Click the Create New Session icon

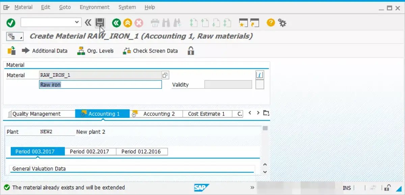coord(243,23)
